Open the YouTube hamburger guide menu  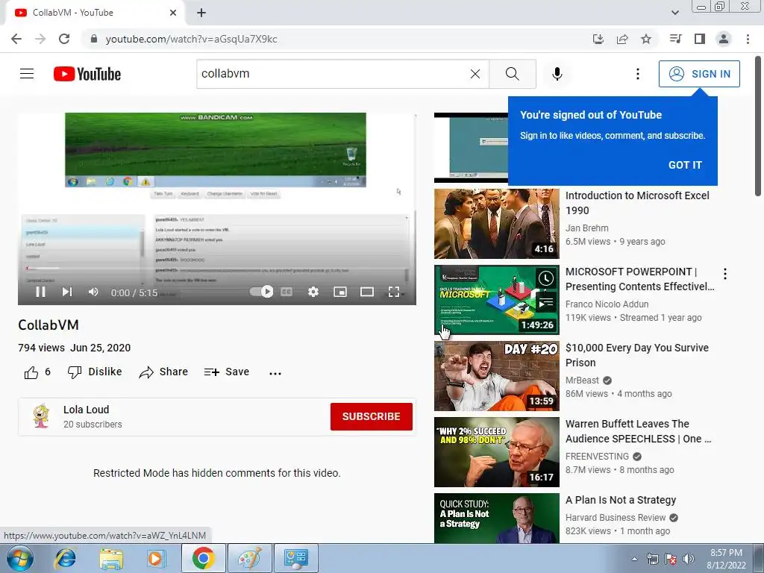[x=27, y=74]
